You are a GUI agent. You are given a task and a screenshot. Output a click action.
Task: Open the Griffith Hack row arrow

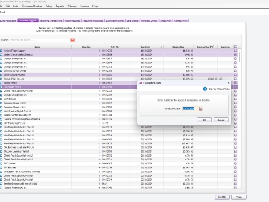1,99
